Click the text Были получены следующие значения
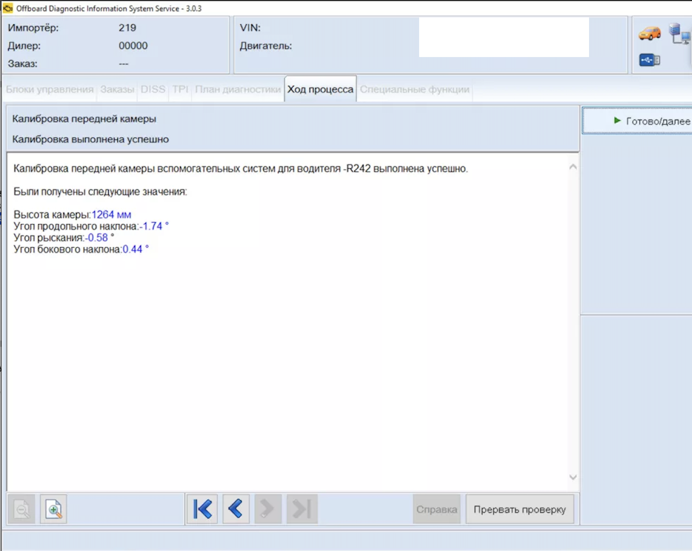The image size is (692, 551). tap(100, 192)
